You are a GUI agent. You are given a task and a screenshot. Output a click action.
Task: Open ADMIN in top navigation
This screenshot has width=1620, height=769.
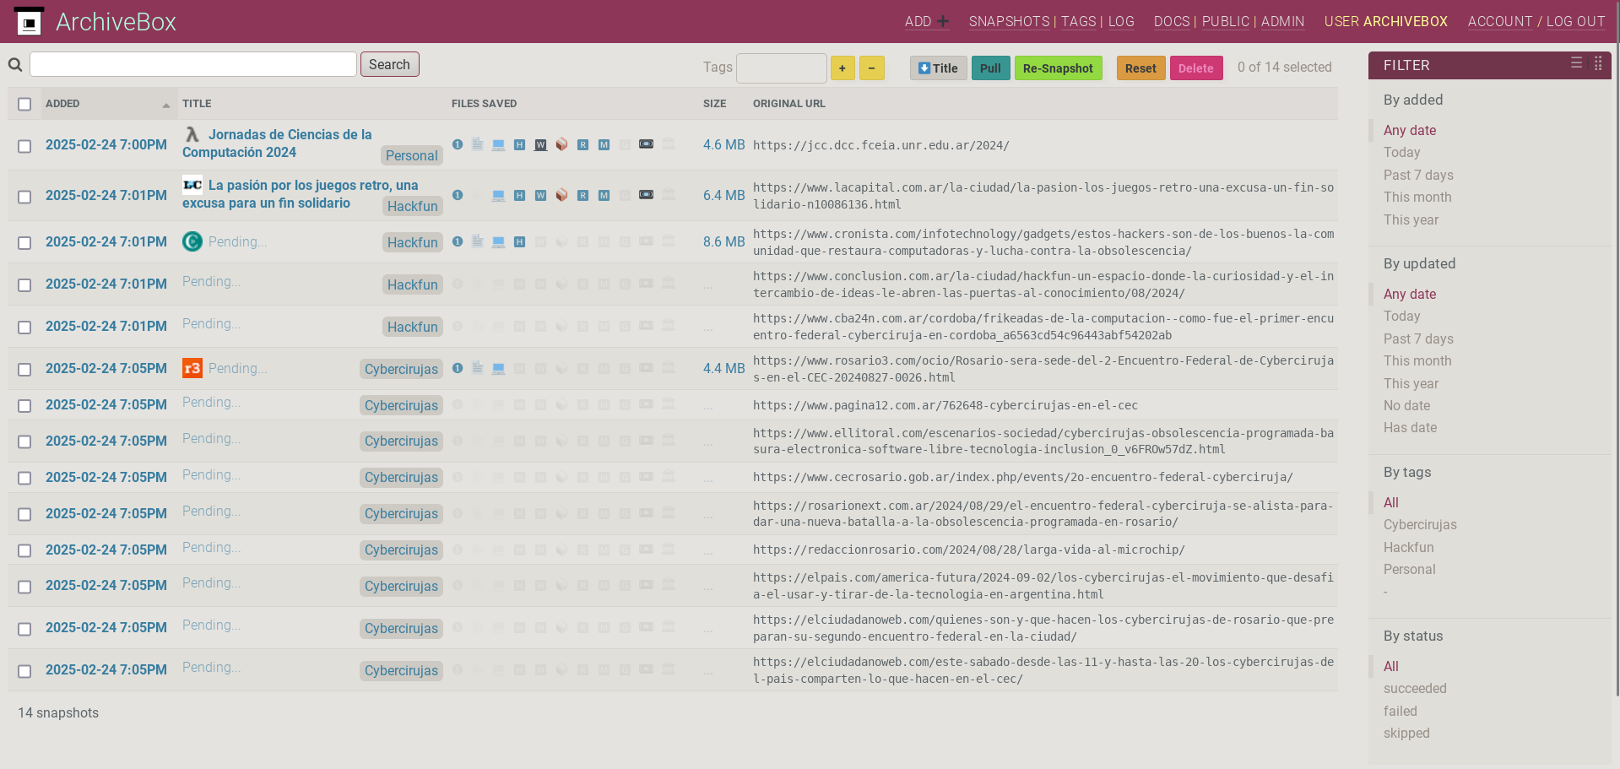pos(1282,22)
